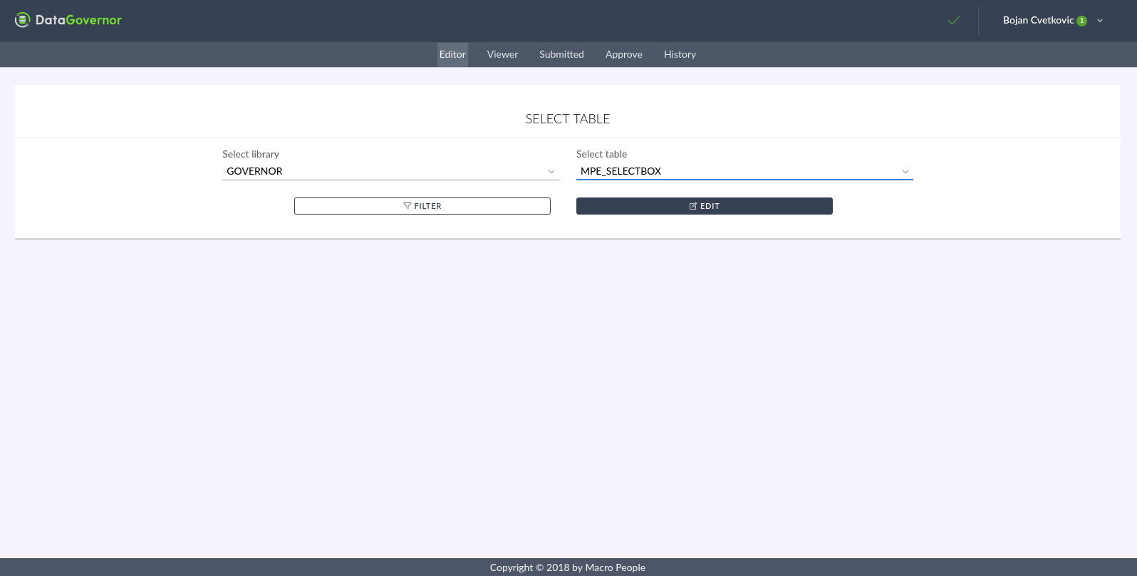
Task: Click the GOVERNOR library field value
Action: (255, 171)
